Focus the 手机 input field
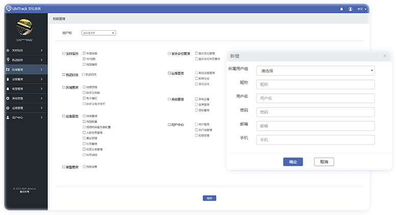Viewport: 396px width, 215px height. 315,140
